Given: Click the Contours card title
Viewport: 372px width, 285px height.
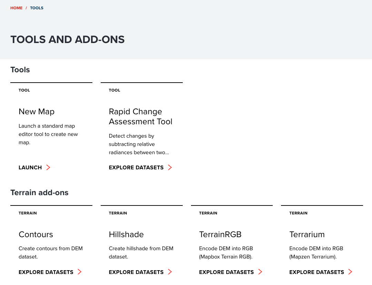Looking at the screenshot, I should (x=36, y=234).
